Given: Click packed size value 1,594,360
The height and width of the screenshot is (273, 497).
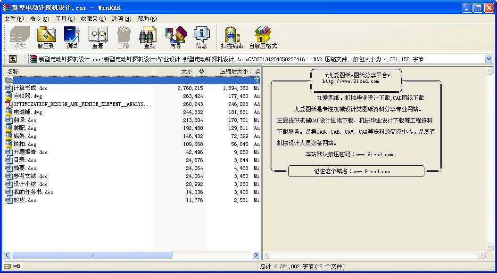Looking at the screenshot, I should point(235,88).
